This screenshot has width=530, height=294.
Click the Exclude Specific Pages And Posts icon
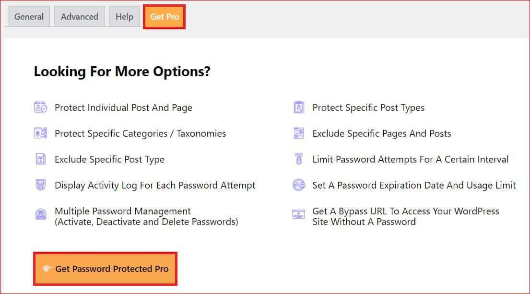pos(298,133)
